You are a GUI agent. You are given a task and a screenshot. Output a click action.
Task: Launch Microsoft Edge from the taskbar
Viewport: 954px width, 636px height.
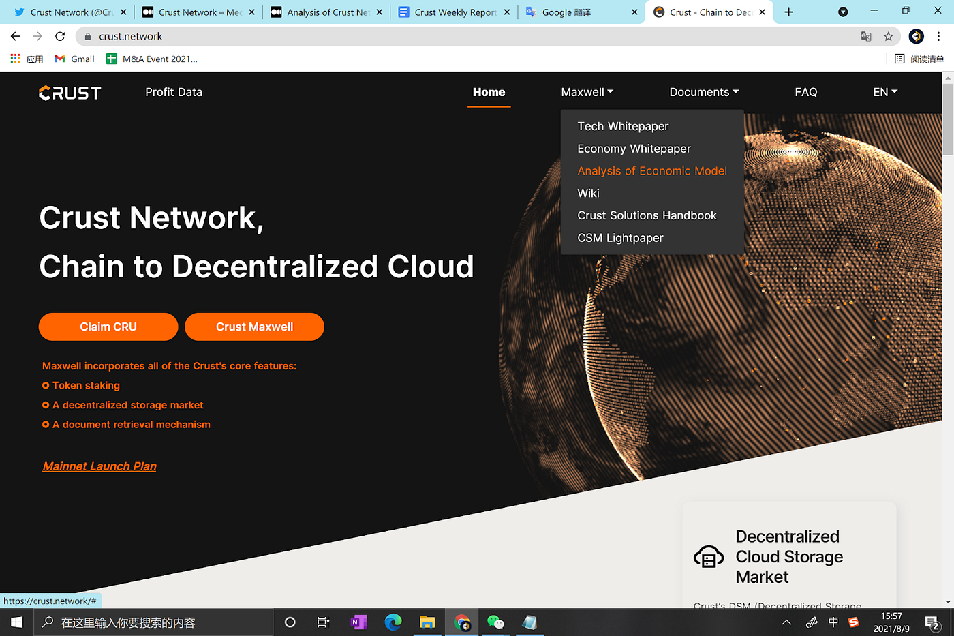click(393, 622)
